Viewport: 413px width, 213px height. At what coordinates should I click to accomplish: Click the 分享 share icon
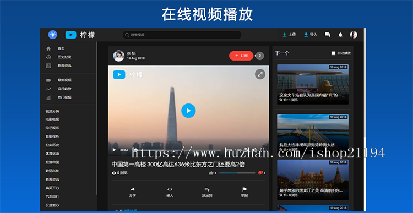[133, 189]
